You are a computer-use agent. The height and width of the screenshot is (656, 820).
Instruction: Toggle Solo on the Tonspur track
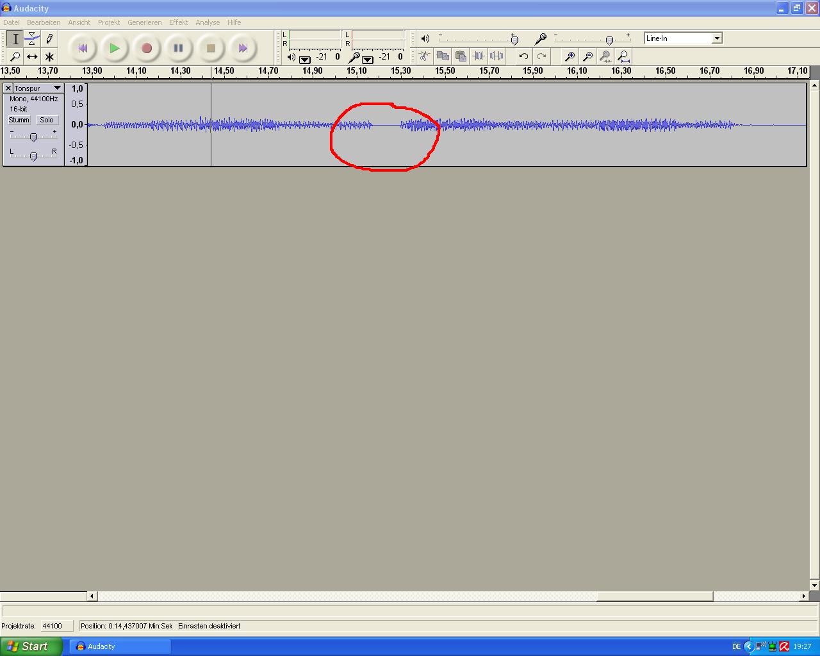tap(47, 120)
